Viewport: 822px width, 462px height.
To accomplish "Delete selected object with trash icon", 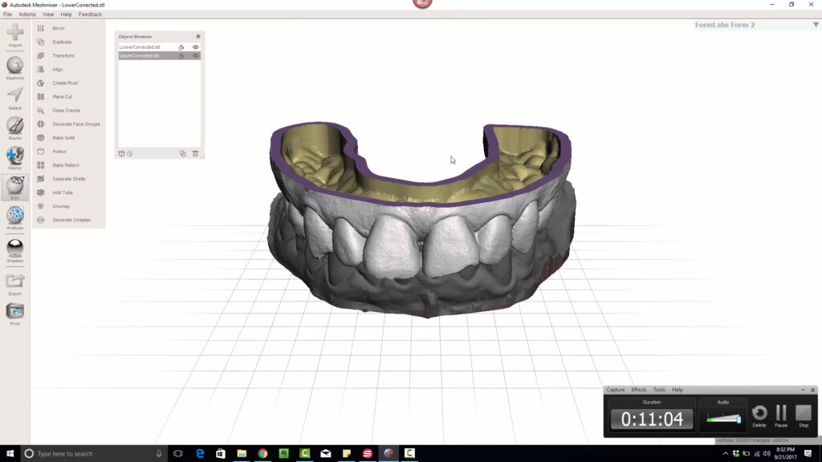I will point(195,153).
